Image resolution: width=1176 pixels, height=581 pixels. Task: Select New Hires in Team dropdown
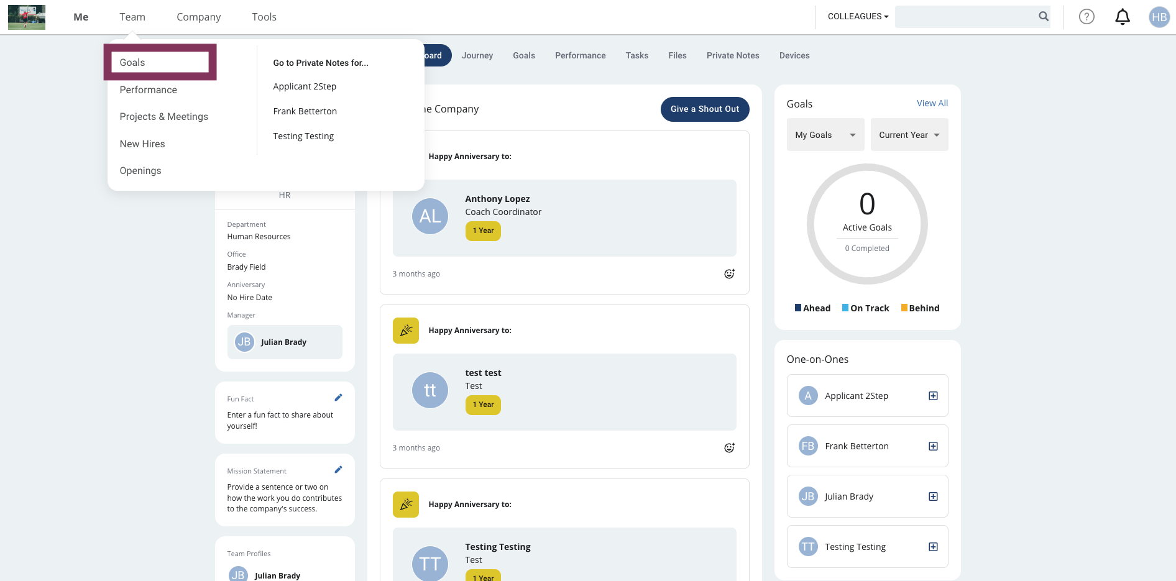tap(142, 144)
